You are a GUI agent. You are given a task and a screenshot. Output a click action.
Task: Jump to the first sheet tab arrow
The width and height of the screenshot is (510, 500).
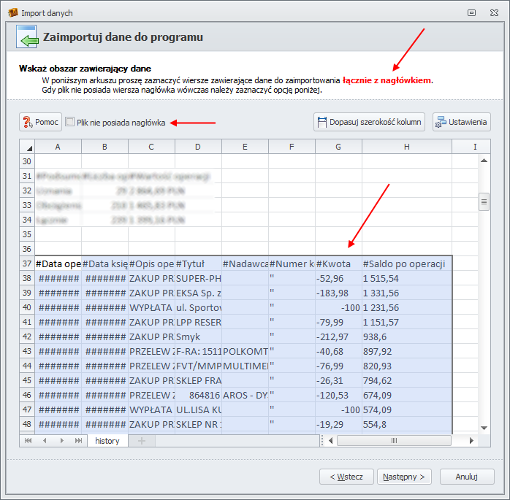pos(28,441)
